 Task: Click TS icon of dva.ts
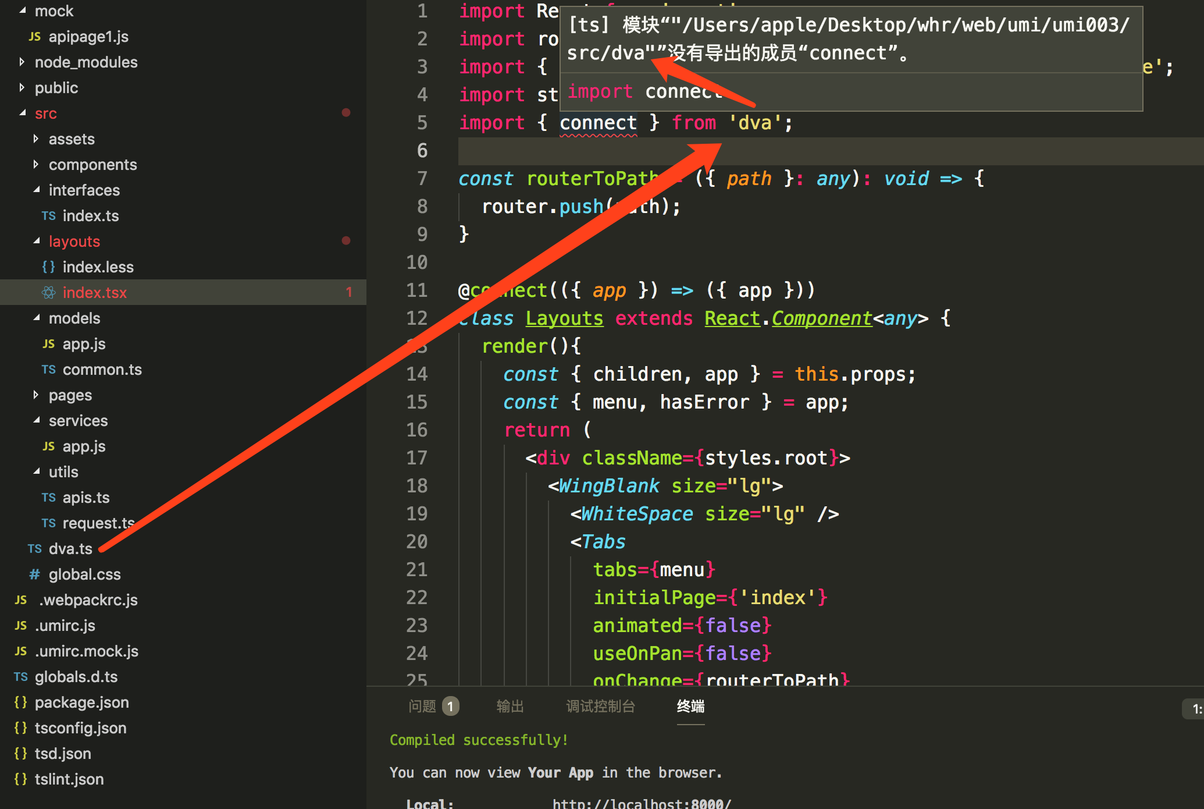click(x=35, y=549)
